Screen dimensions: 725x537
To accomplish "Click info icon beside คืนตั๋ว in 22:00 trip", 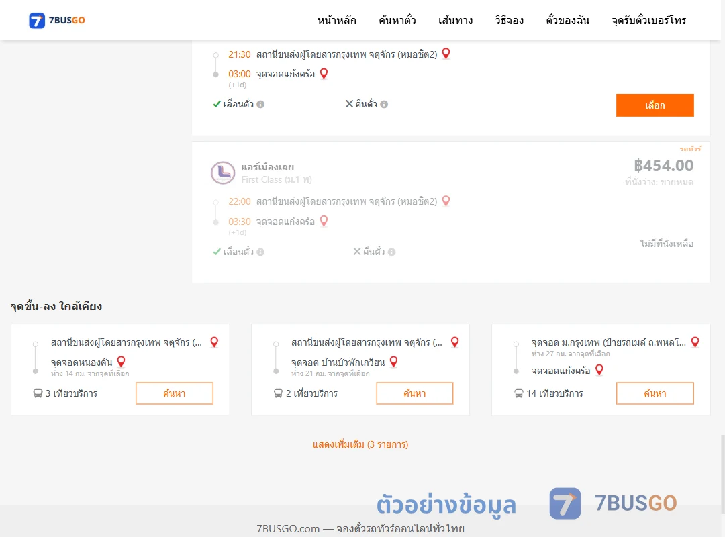I will click(391, 252).
